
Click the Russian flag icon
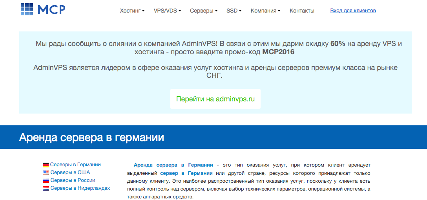pyautogui.click(x=46, y=181)
